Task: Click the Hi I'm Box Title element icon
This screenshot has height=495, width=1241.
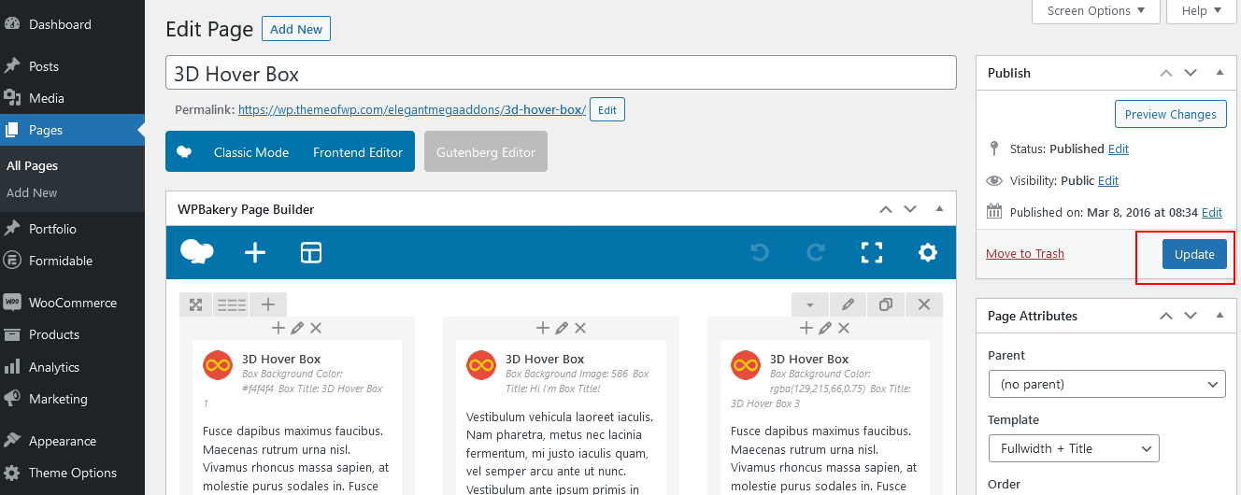Action: (481, 365)
